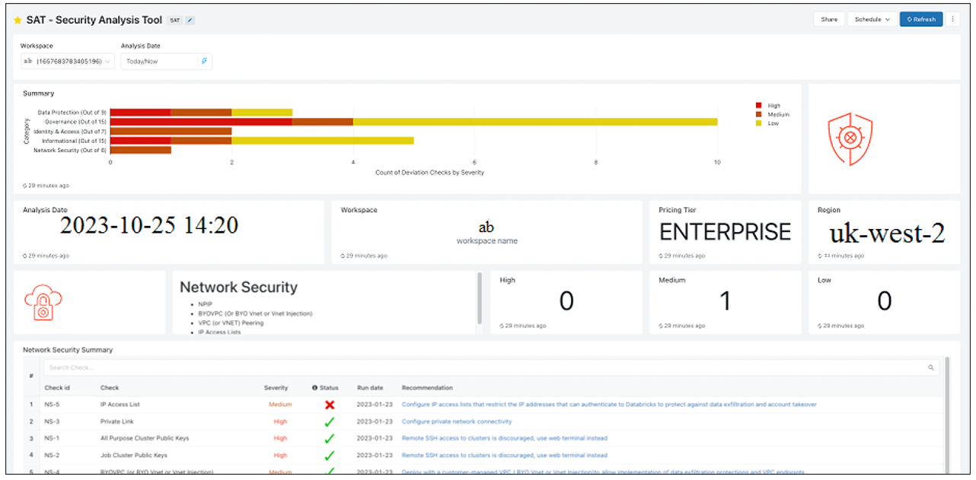Image resolution: width=976 pixels, height=480 pixels.
Task: Open Configure private network connectivity link
Action: [x=457, y=421]
